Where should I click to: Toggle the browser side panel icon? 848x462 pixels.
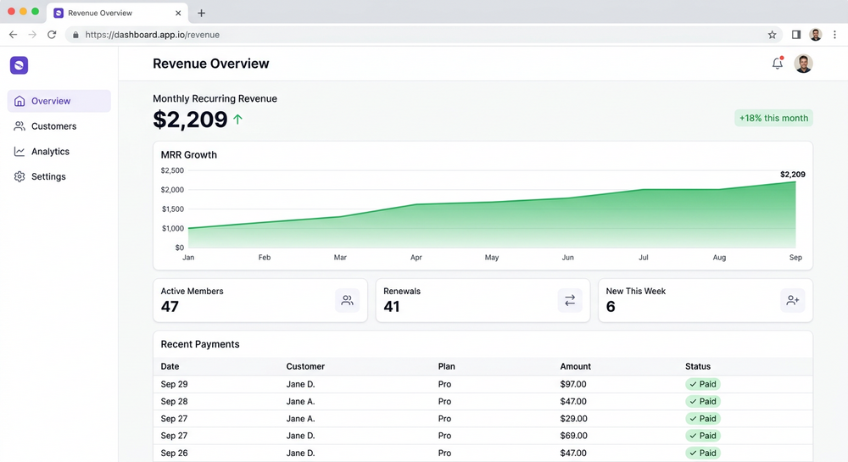(x=796, y=35)
